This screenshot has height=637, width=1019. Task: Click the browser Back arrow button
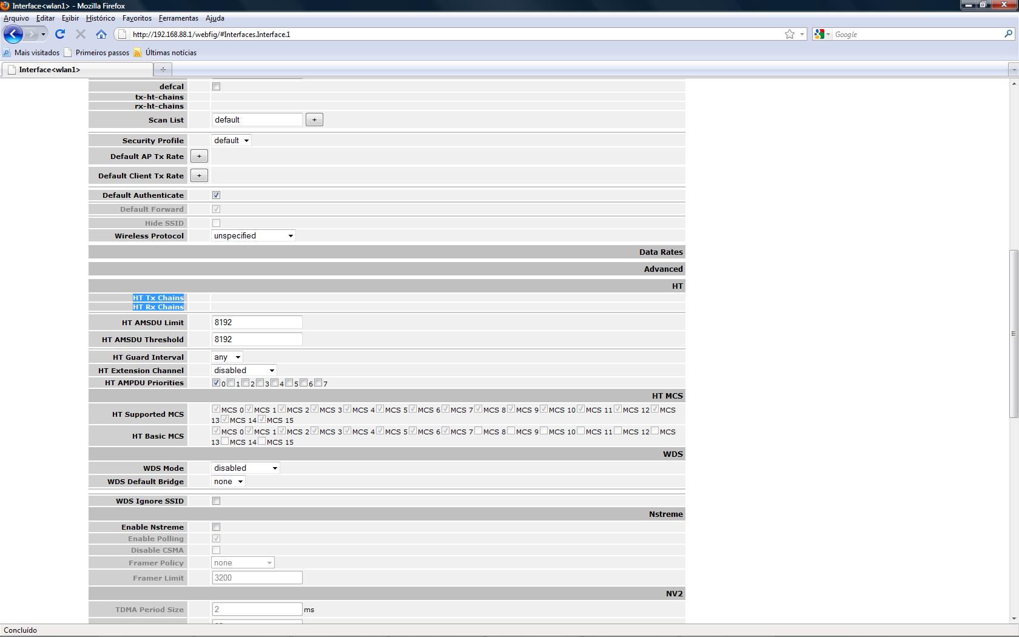pyautogui.click(x=13, y=34)
